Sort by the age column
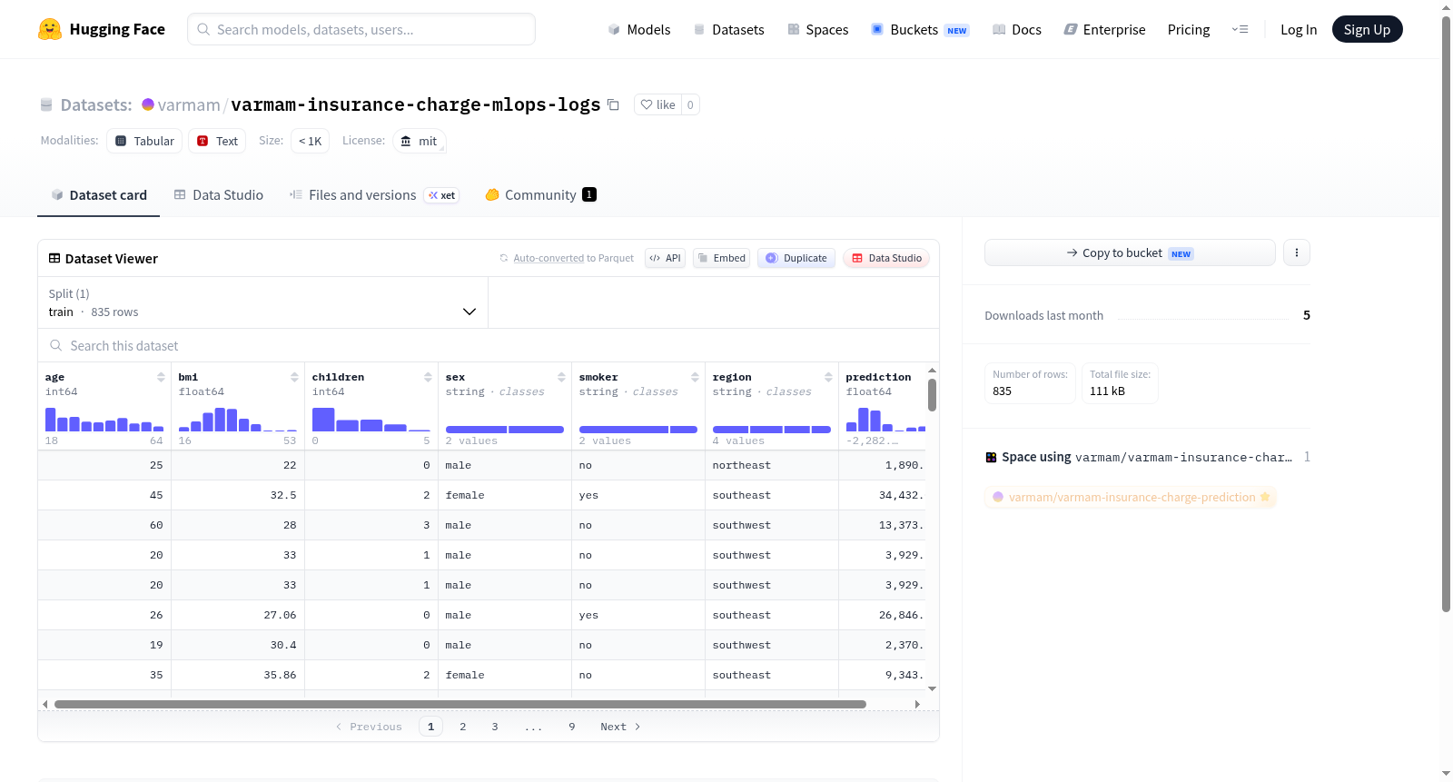This screenshot has height=782, width=1453. click(x=161, y=377)
